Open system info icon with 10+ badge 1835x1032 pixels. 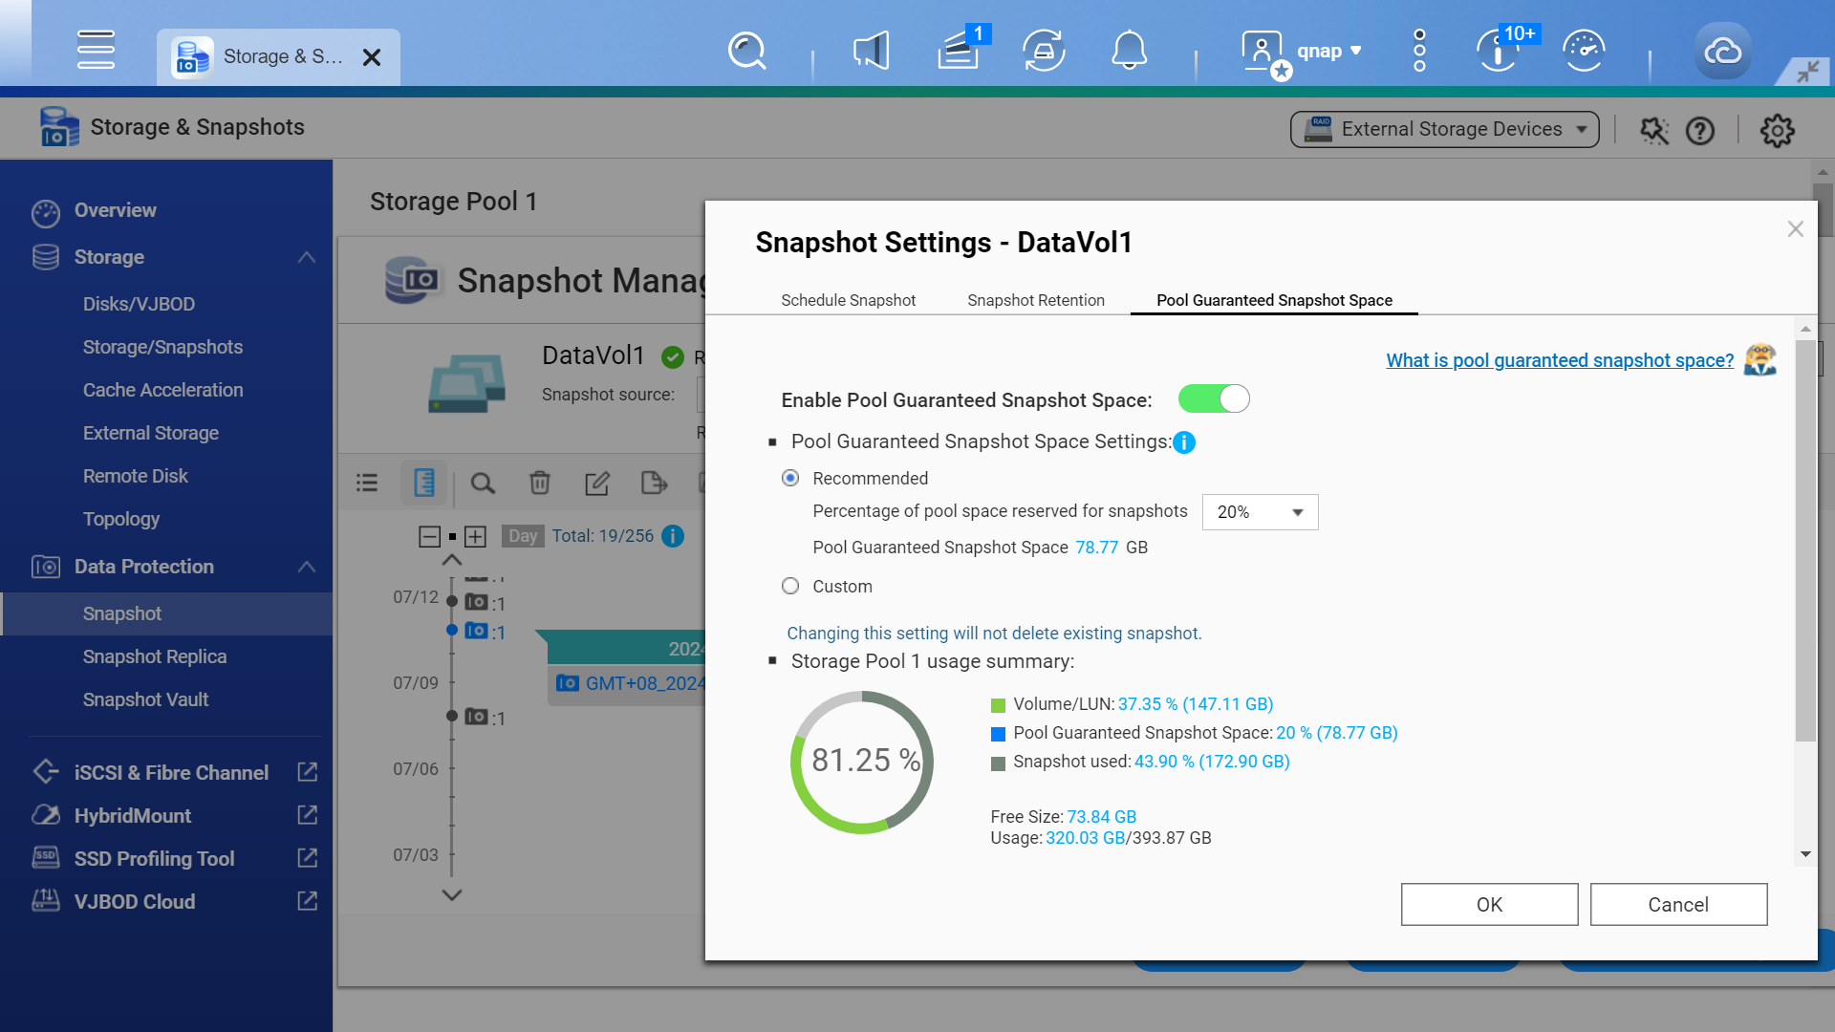coord(1498,51)
